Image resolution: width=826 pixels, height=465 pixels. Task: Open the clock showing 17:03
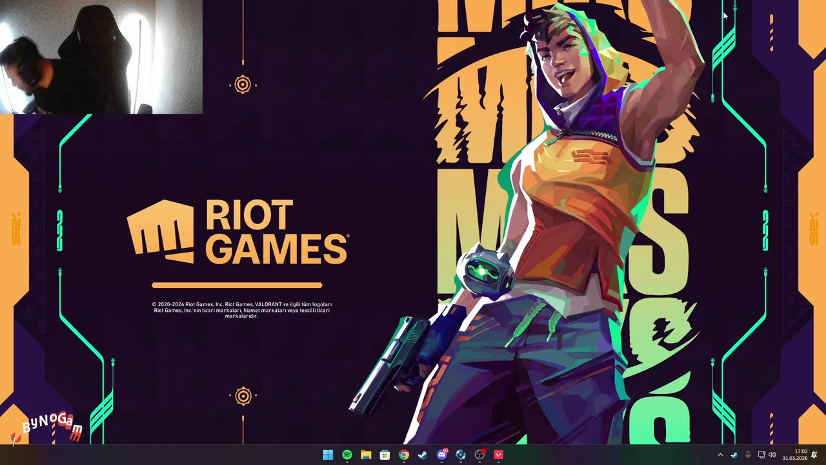pyautogui.click(x=795, y=455)
